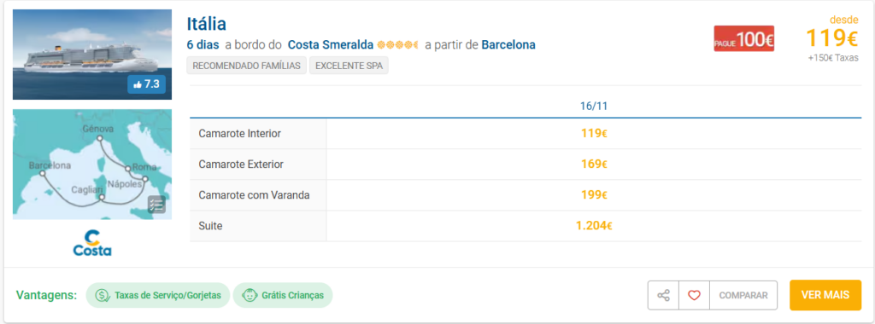Select Camarote com Varanda 199€ price
Screen dimensions: 875x324
(594, 195)
